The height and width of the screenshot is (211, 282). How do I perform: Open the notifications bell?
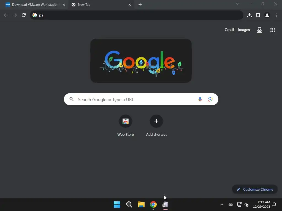pyautogui.click(x=274, y=204)
